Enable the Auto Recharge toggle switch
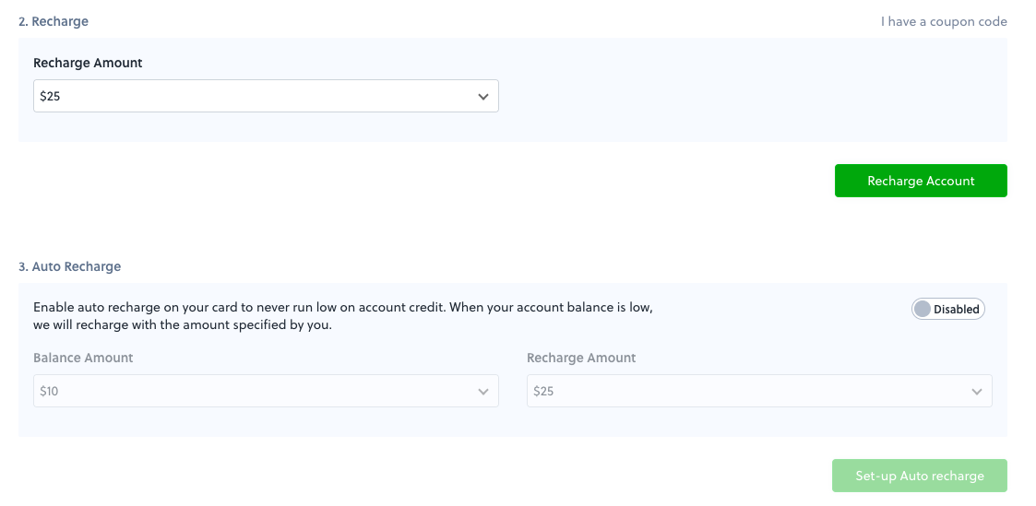The height and width of the screenshot is (506, 1036). 948,309
